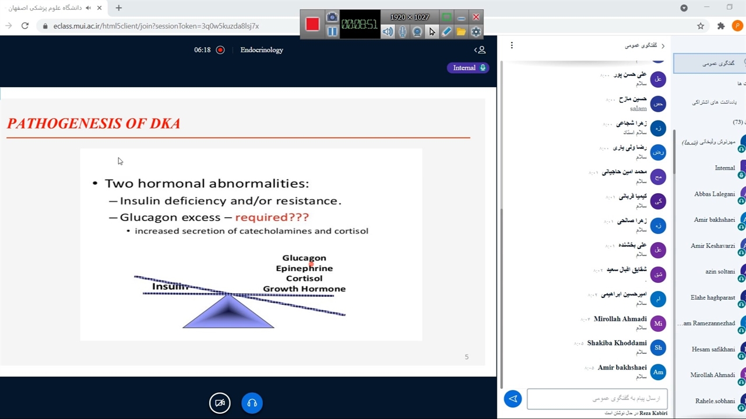
Task: Open a new browser tab
Action: [119, 8]
